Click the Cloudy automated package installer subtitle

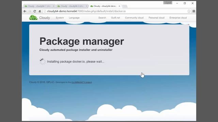click(76, 50)
